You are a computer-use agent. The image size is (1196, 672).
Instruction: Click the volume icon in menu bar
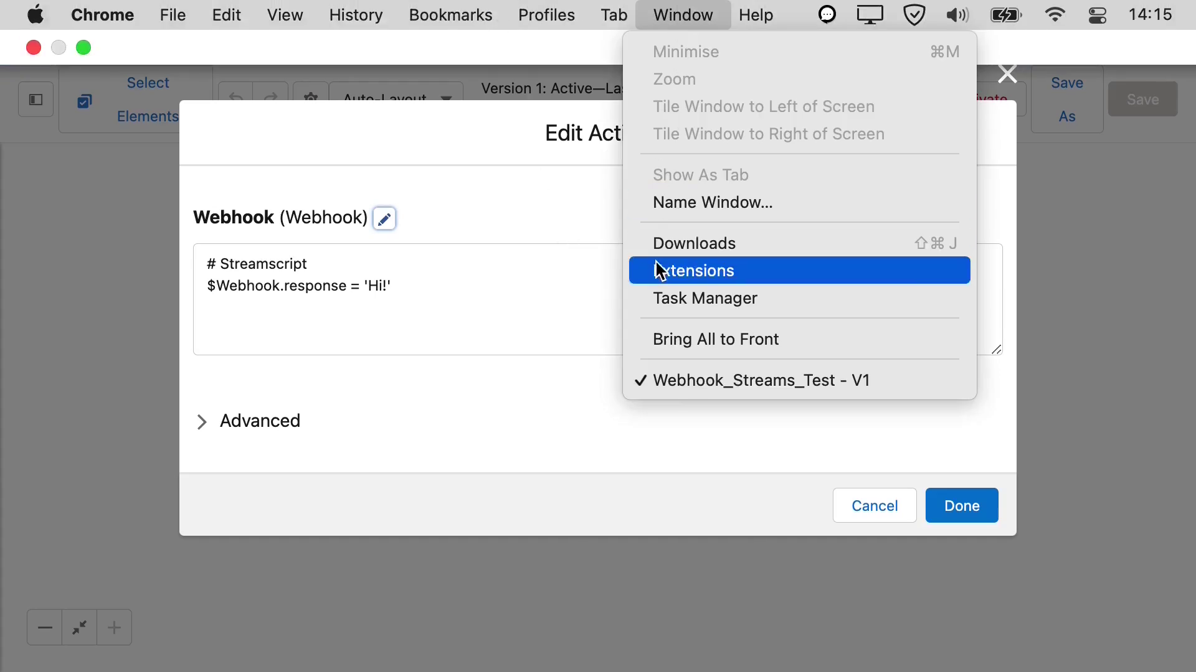[x=957, y=15]
